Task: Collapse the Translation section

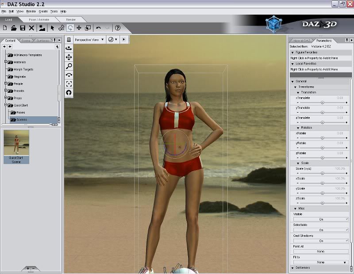Action: 298,92
